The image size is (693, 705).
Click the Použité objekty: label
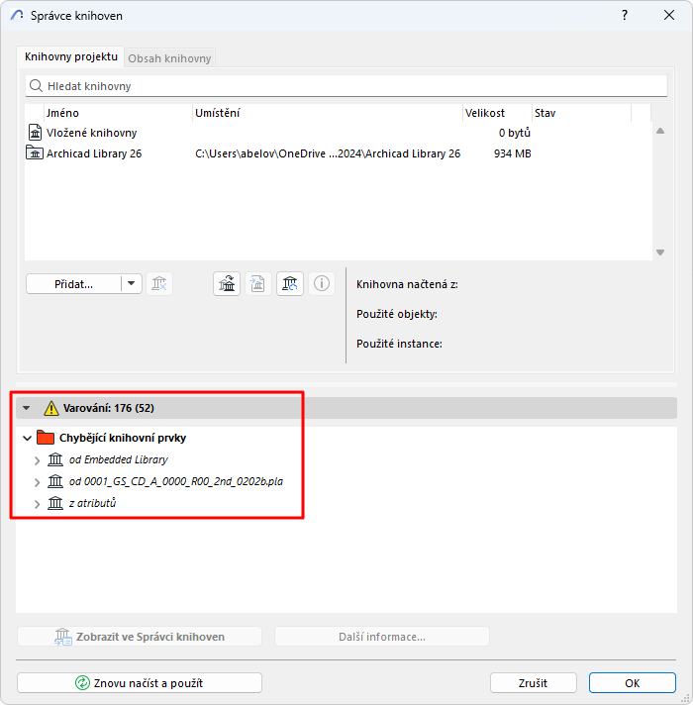[397, 314]
